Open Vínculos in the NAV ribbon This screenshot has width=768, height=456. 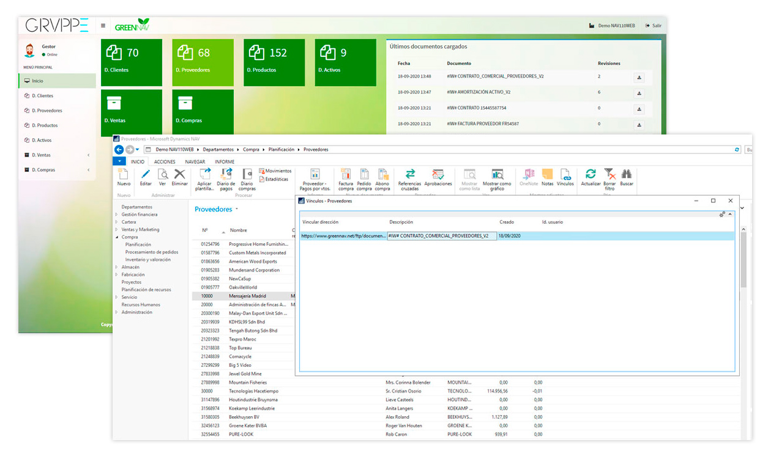pos(565,178)
